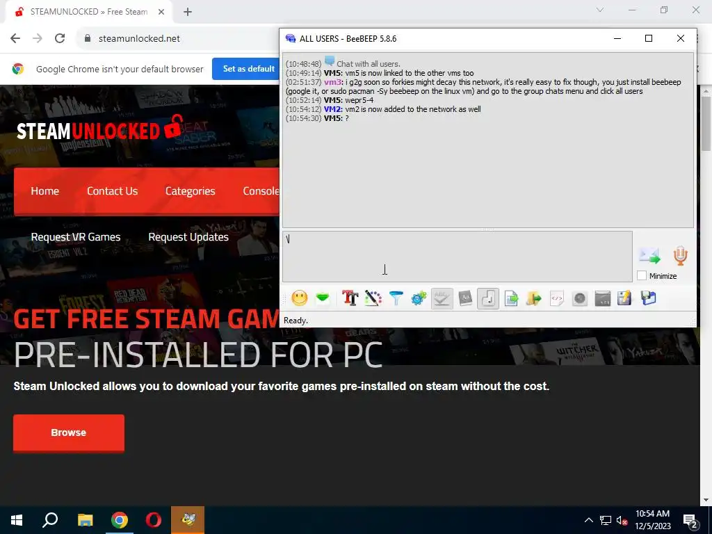Maximize the BeeBEEP chat window
712x534 pixels.
coord(649,39)
